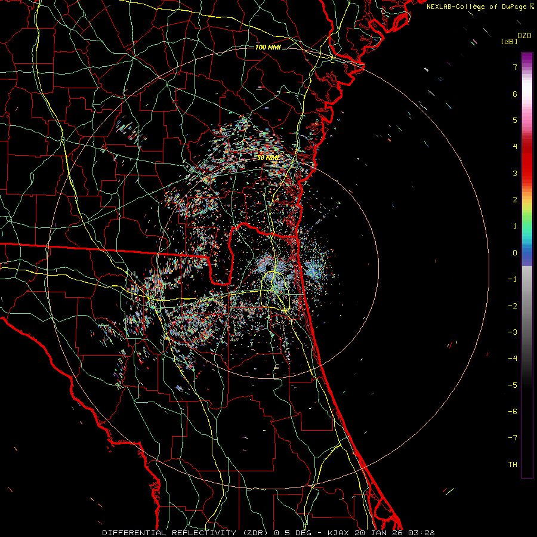Click the 4 value on the color scale

(x=515, y=147)
